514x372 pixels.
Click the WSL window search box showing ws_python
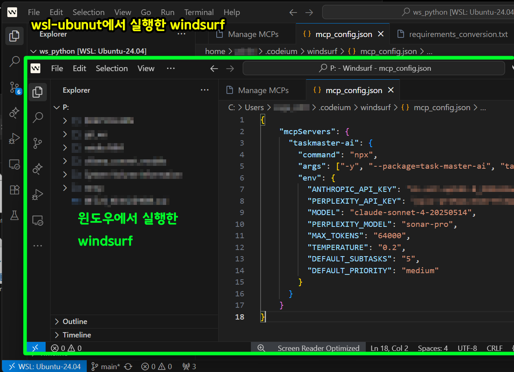click(418, 12)
